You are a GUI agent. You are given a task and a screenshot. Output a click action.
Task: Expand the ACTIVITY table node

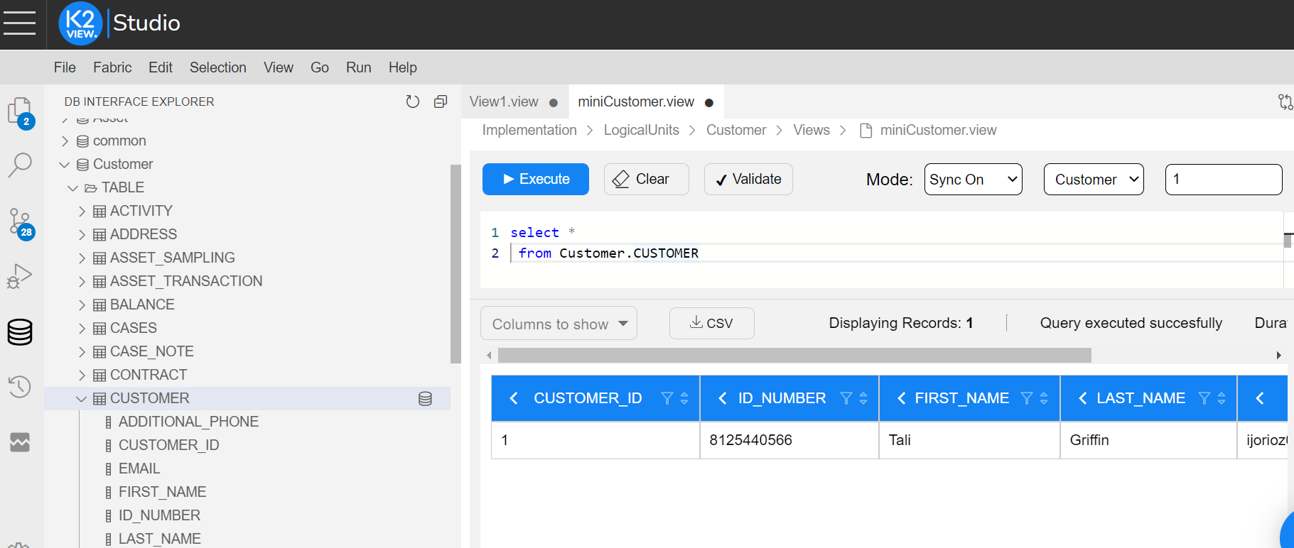(x=82, y=211)
